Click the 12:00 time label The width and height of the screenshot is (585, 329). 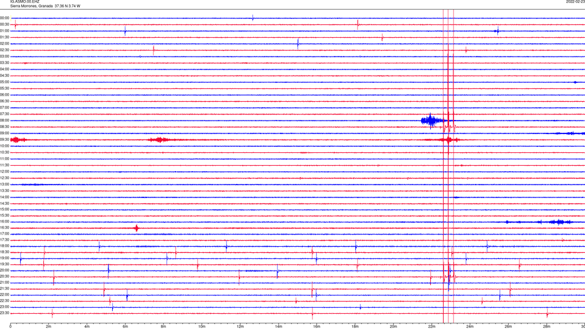4,172
